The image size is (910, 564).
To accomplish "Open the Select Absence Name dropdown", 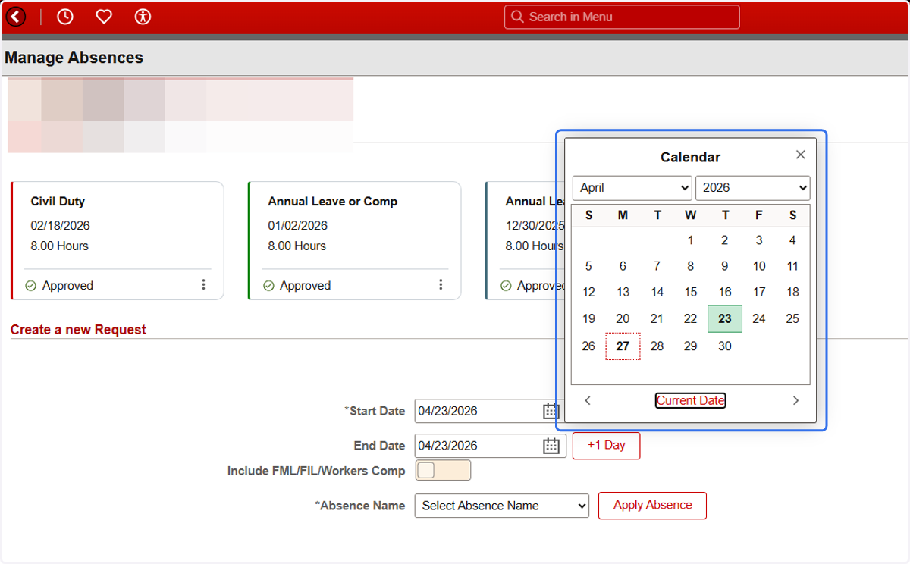I will pyautogui.click(x=502, y=506).
